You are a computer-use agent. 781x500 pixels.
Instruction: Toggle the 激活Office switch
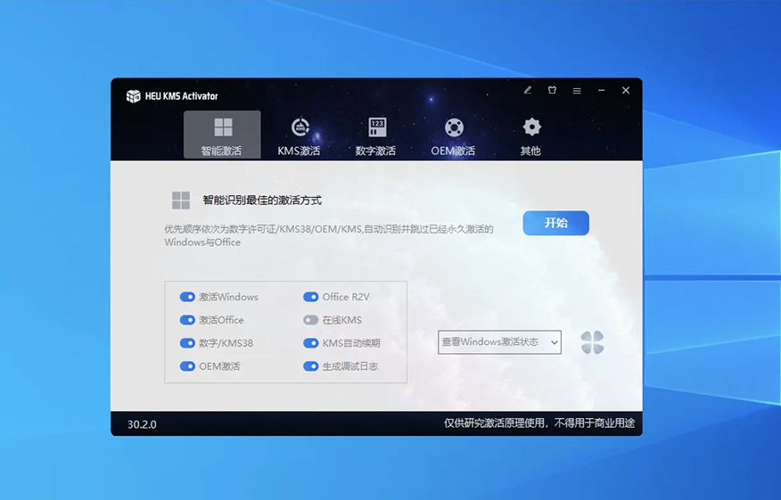[187, 320]
